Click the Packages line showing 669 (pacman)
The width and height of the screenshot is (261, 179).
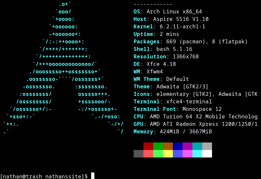pyautogui.click(x=190, y=42)
